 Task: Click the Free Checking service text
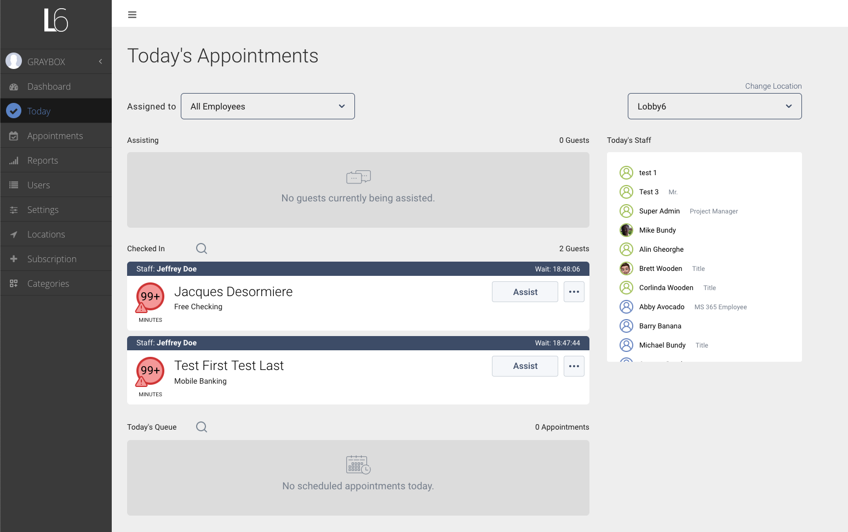coord(198,307)
